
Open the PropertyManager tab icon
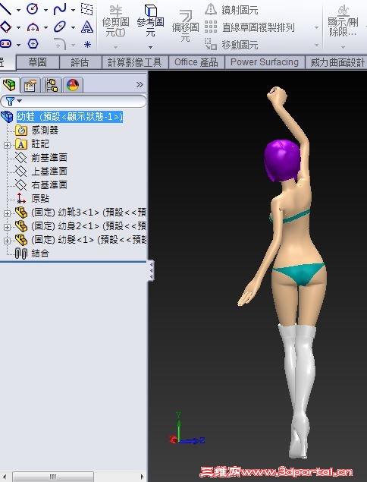pos(30,85)
